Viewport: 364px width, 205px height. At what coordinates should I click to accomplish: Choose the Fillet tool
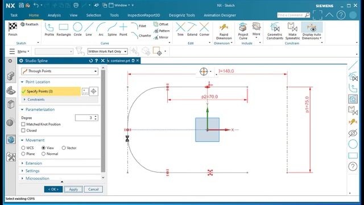click(x=139, y=26)
